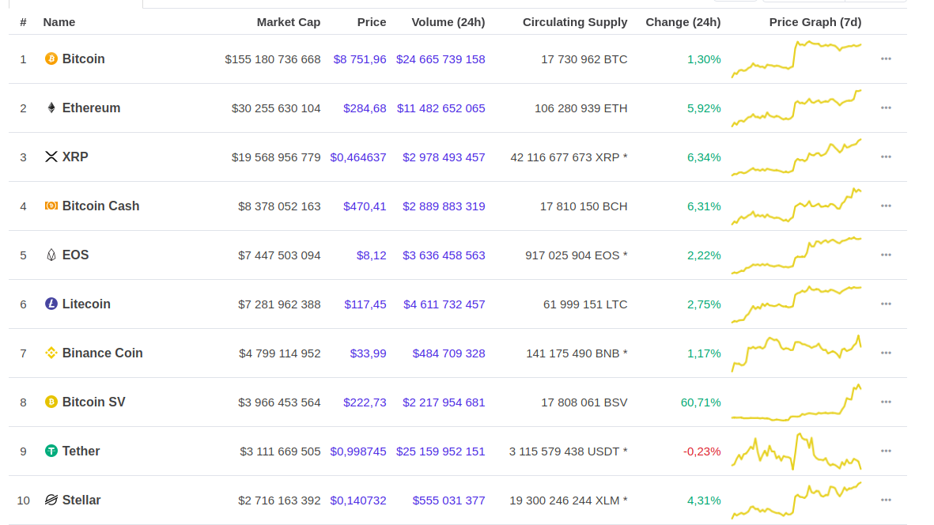Click Ethereum price $284,68
Viewport: 934px width, 525px height.
coord(365,108)
